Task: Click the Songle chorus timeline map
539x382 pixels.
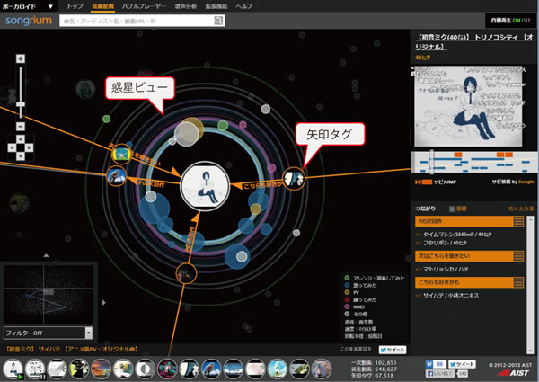Action: tap(474, 163)
